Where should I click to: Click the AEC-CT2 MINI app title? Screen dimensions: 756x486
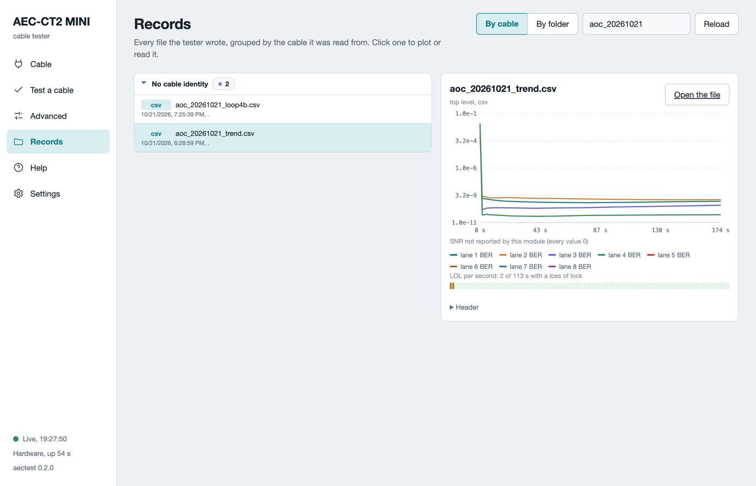pos(51,22)
